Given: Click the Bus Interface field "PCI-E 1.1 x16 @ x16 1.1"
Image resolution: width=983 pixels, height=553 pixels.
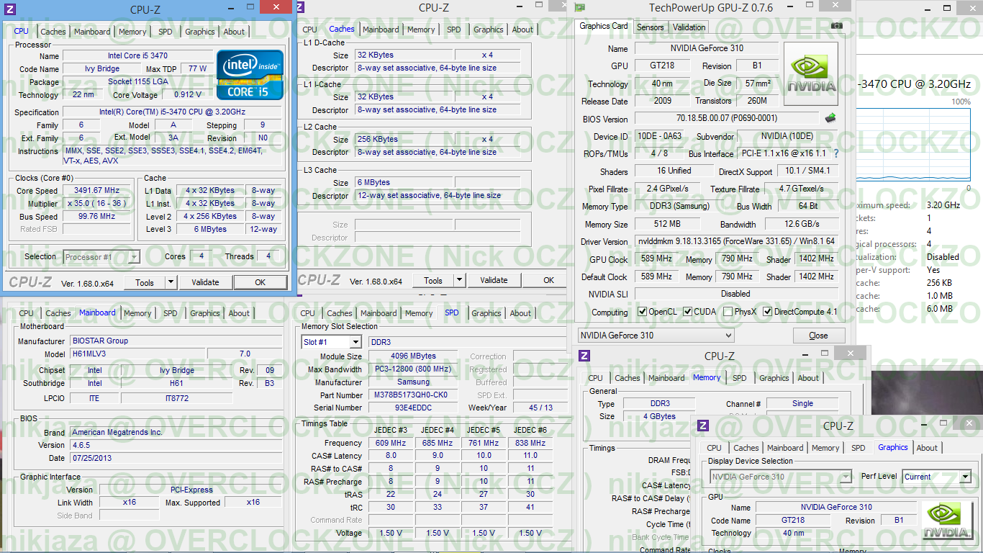Looking at the screenshot, I should pyautogui.click(x=784, y=153).
